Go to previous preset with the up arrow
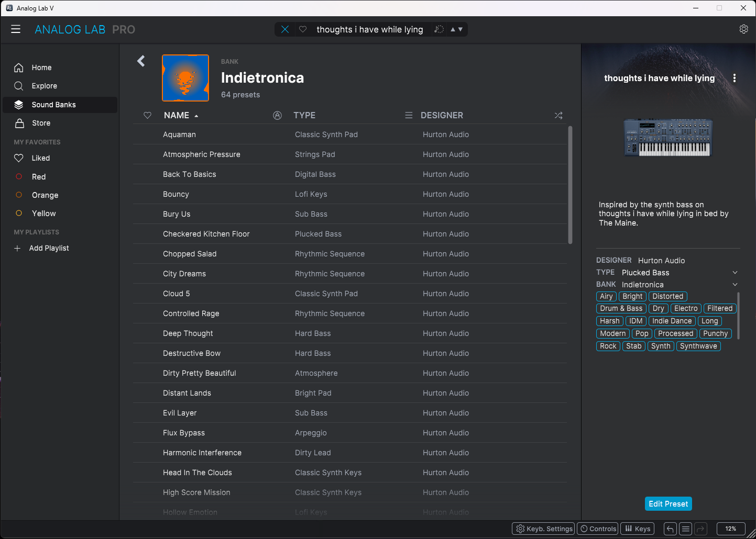The width and height of the screenshot is (756, 539). click(453, 29)
